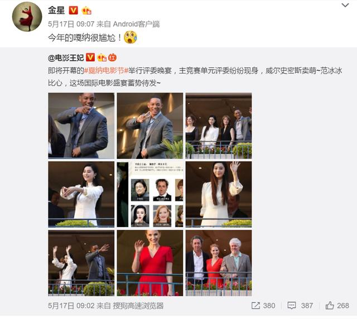
Task: Open the group balcony photo with four people
Action: [x=219, y=125]
